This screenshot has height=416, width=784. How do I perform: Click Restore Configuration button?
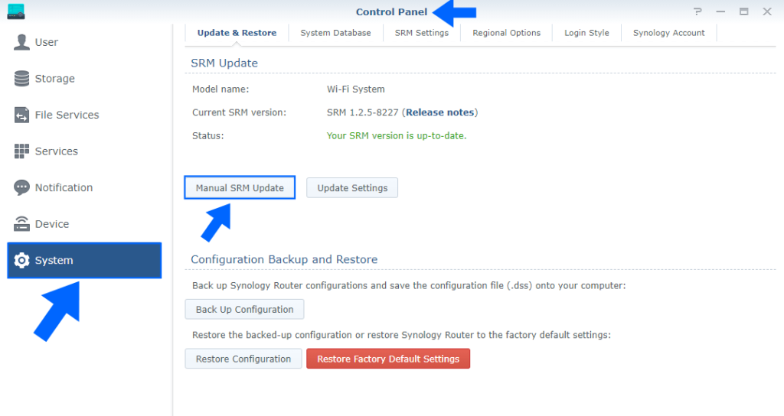[x=243, y=359]
